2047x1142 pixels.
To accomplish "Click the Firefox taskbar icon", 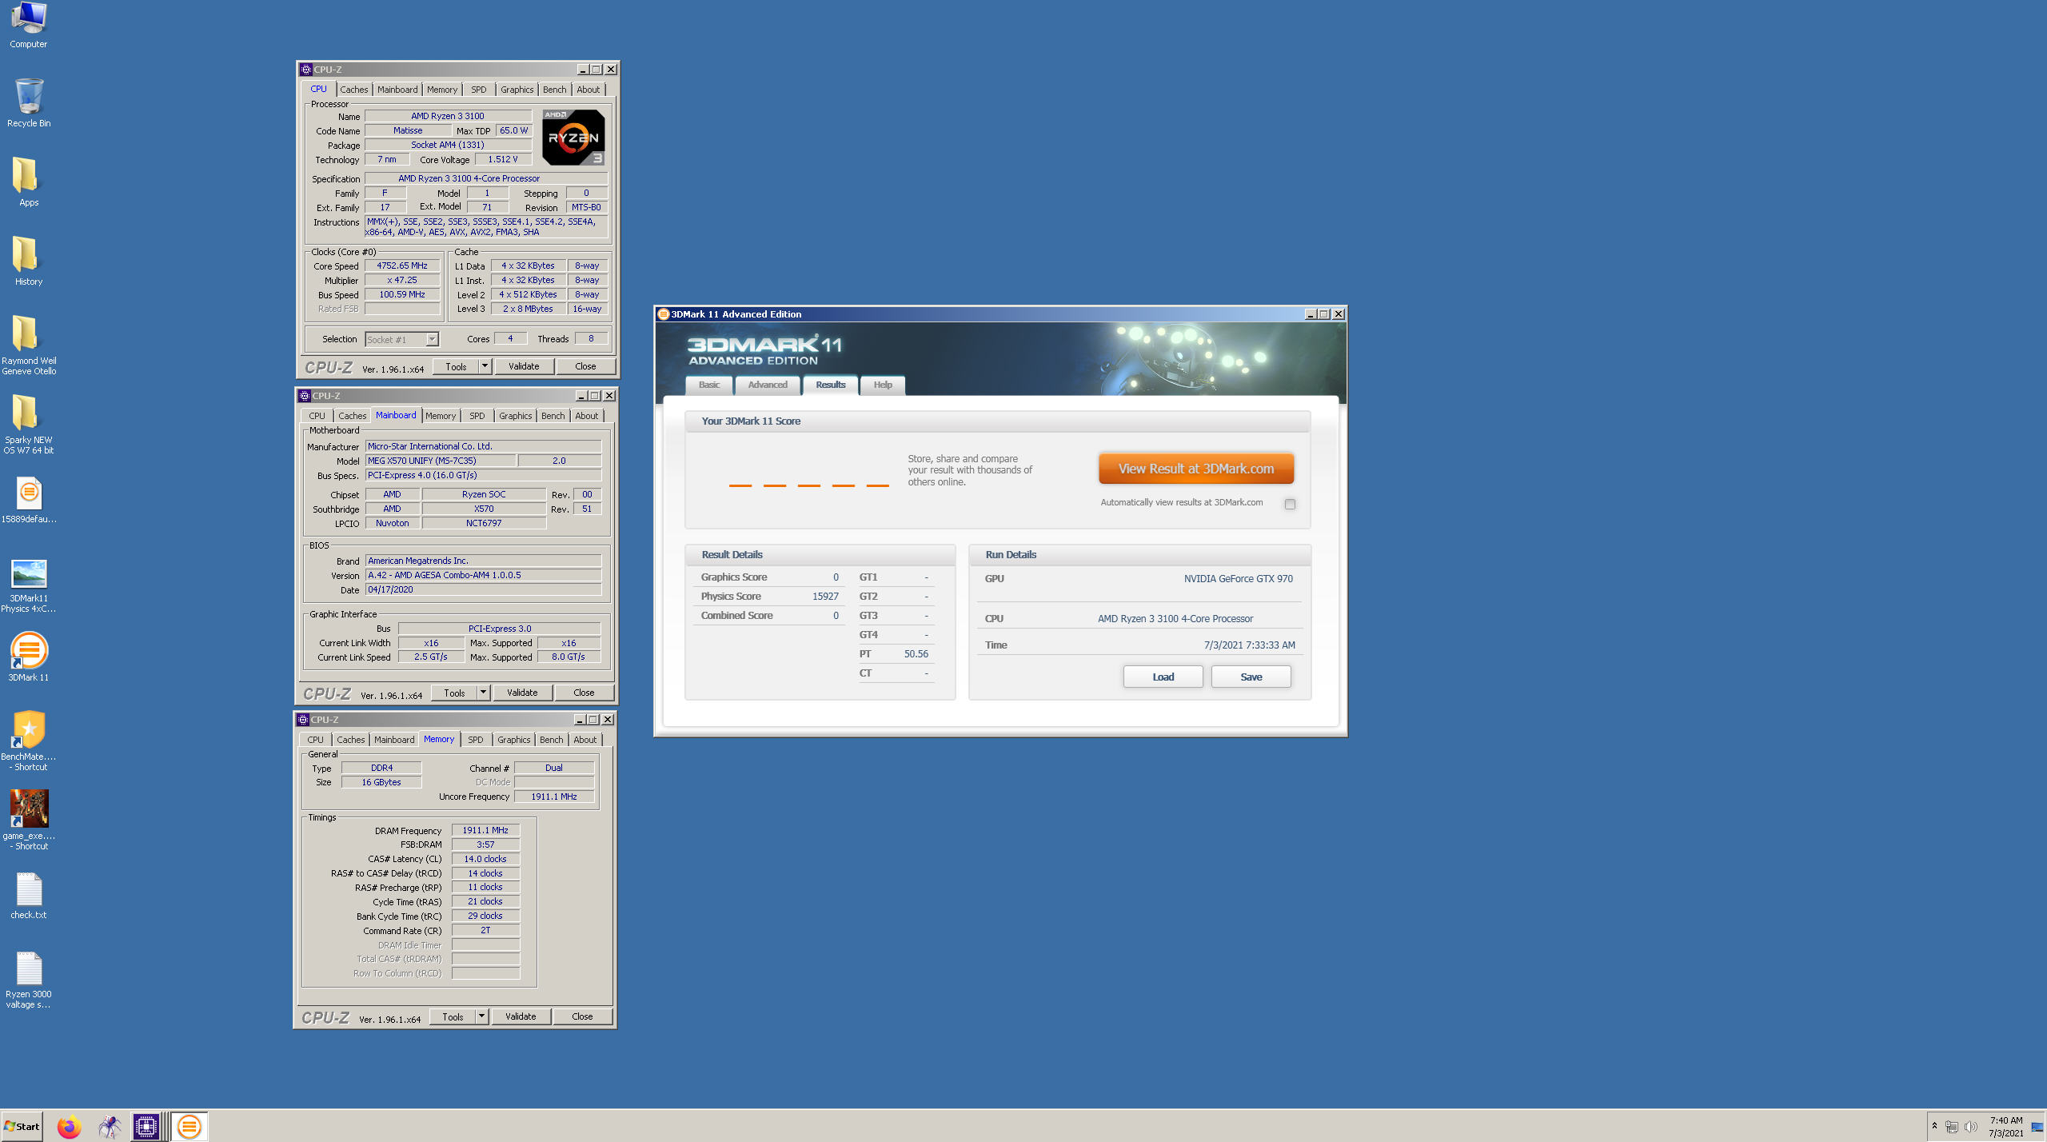I will (69, 1127).
